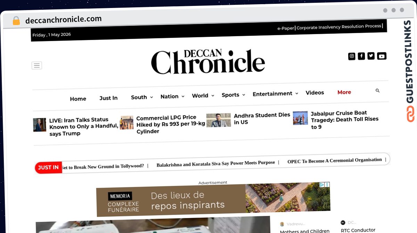Open the South section
This screenshot has height=233, width=417.
click(x=139, y=97)
